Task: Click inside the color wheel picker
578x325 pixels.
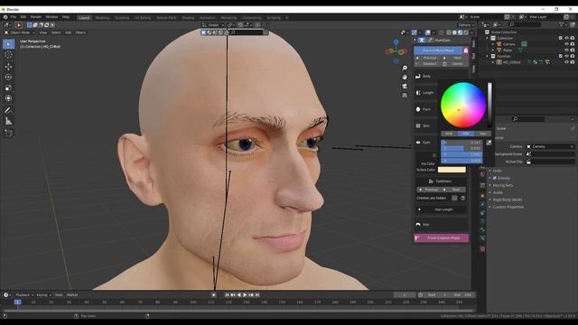Action: point(463,105)
